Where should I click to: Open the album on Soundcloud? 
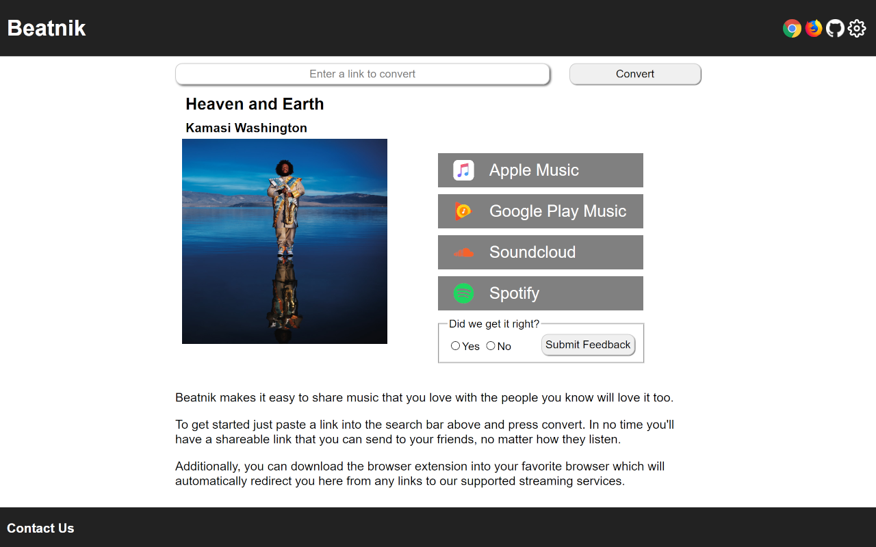pos(541,252)
